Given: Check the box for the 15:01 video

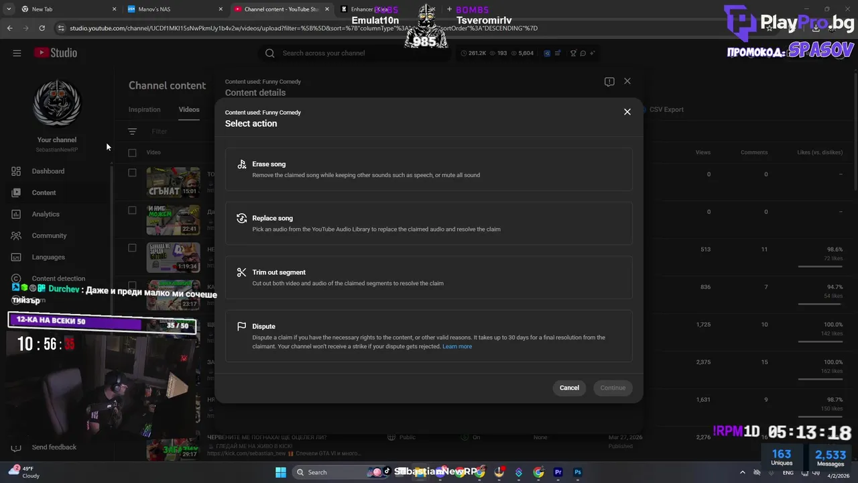Looking at the screenshot, I should click(x=132, y=172).
